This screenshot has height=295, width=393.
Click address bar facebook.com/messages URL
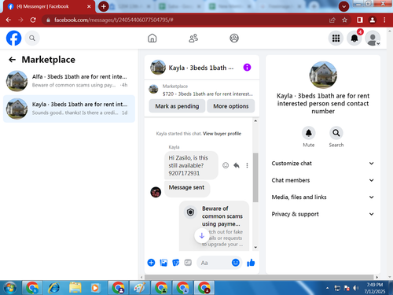click(114, 20)
